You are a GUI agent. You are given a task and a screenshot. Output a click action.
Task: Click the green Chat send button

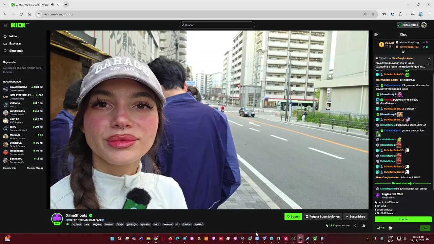425,228
